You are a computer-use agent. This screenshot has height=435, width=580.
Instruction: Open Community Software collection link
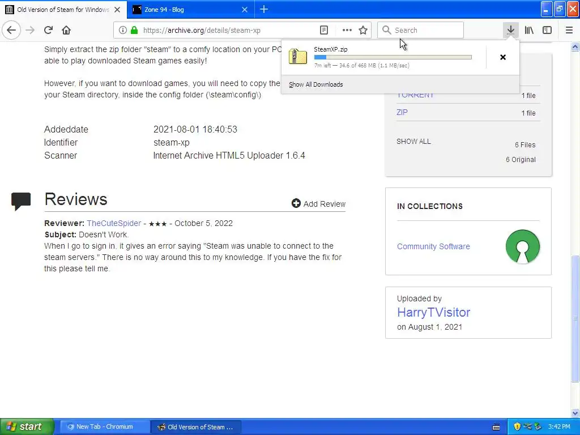coord(433,246)
